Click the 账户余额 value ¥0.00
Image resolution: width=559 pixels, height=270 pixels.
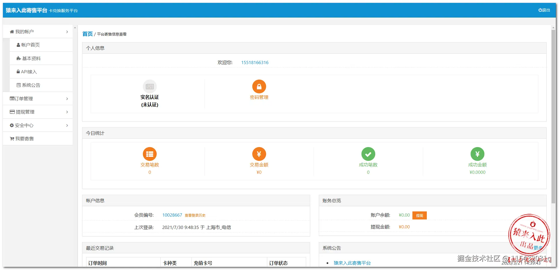(404, 215)
